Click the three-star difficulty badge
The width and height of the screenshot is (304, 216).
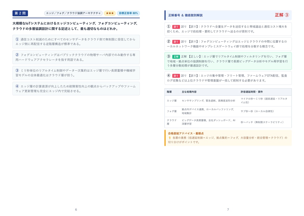tap(110, 13)
